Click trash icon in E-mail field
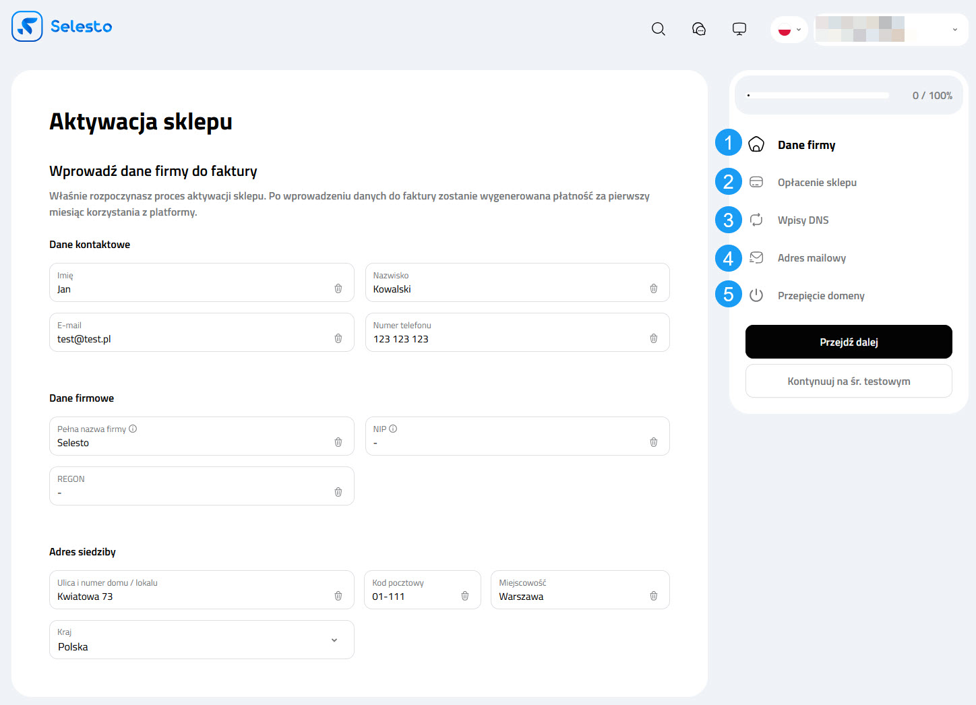Image resolution: width=976 pixels, height=705 pixels. [338, 338]
